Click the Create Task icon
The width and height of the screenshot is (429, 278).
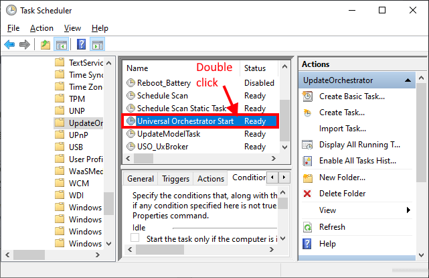pos(307,113)
